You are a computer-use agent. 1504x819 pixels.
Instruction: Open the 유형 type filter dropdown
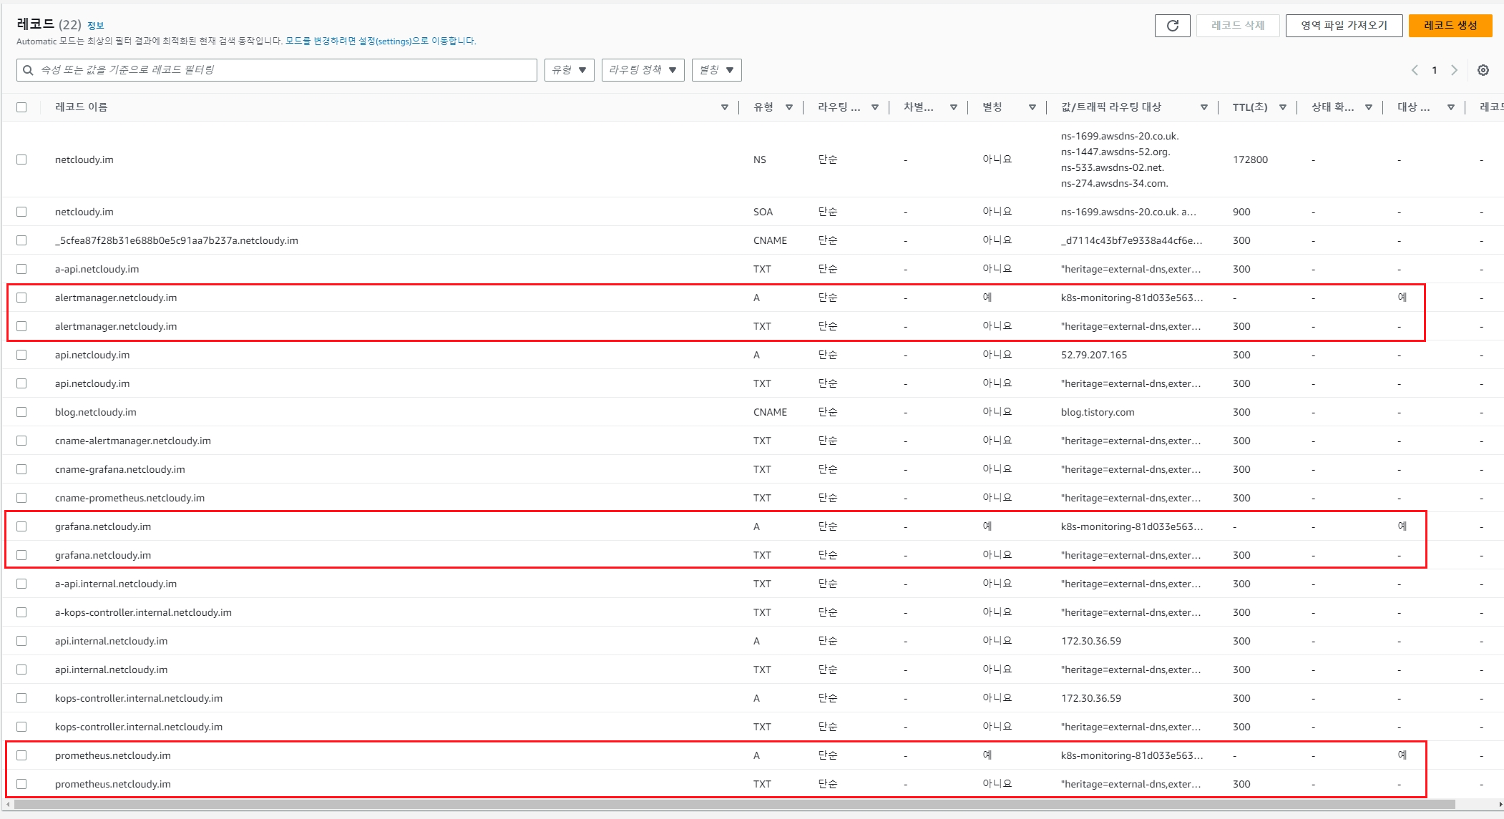[569, 70]
